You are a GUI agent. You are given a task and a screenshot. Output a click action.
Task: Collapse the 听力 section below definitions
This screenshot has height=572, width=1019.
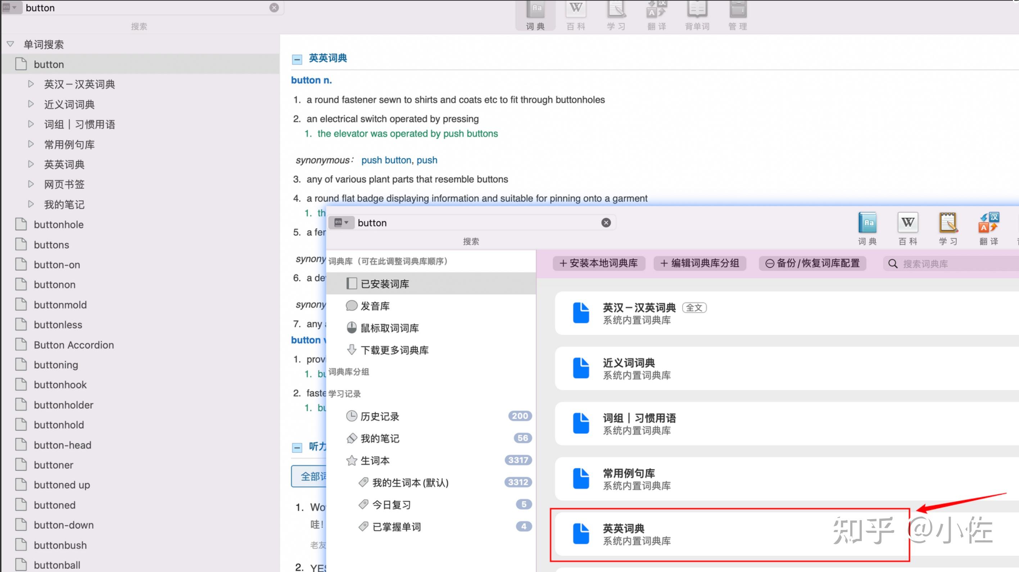pyautogui.click(x=297, y=448)
